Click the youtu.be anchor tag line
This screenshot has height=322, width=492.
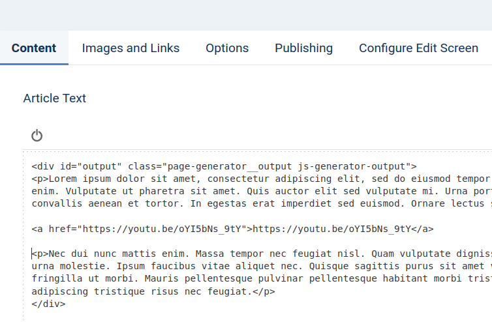[232, 229]
